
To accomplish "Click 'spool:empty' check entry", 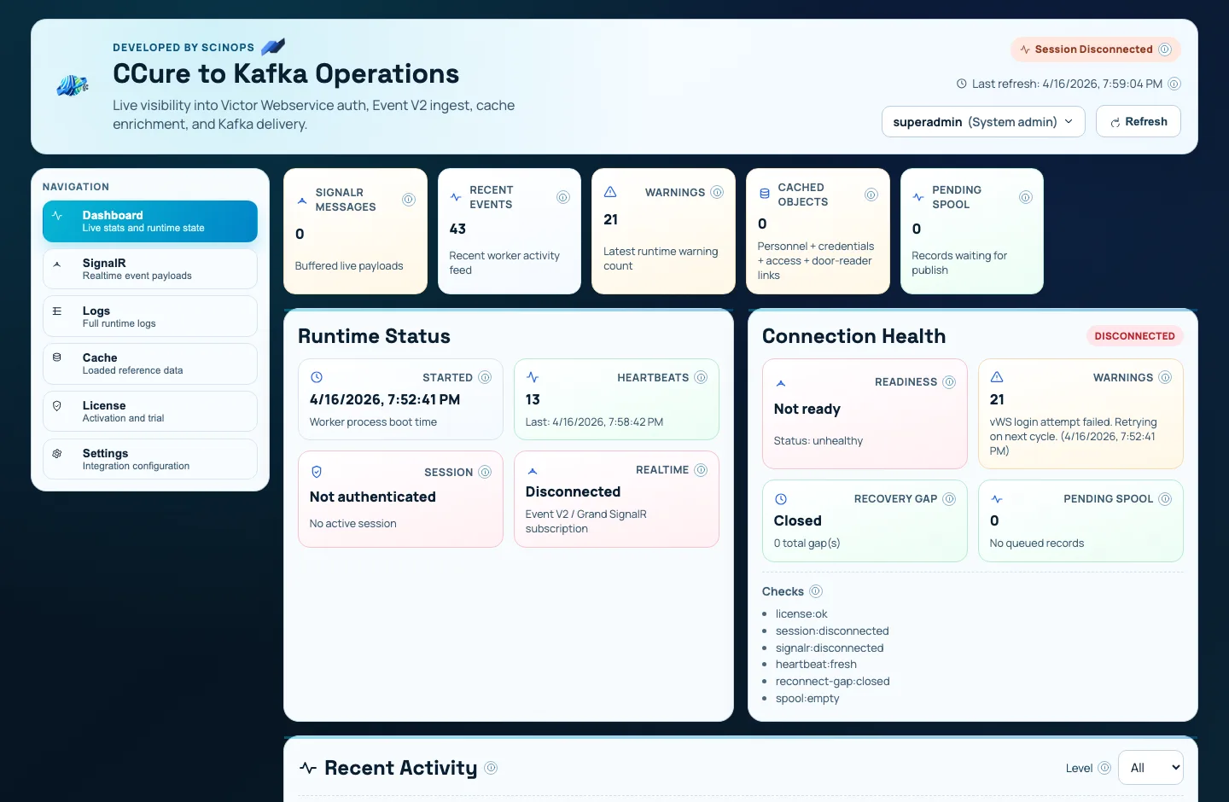I will click(x=807, y=698).
